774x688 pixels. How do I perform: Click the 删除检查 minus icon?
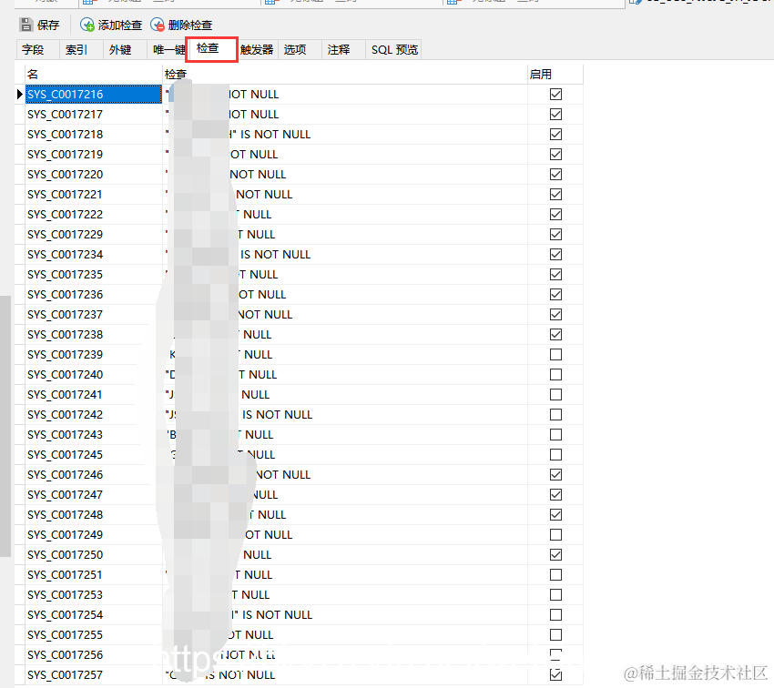(158, 25)
